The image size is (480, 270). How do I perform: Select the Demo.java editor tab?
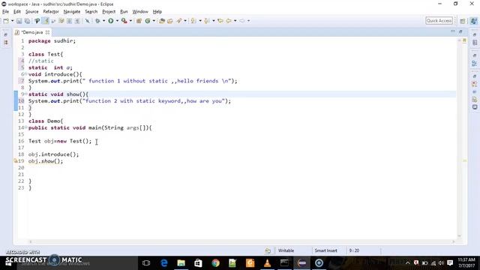(31, 32)
